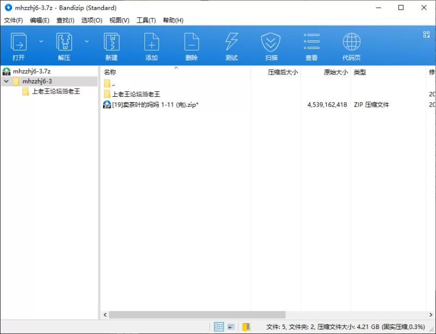Select [19]卖茶叶的妈妈 1-11 (完).zip file
The height and width of the screenshot is (334, 436).
(155, 104)
